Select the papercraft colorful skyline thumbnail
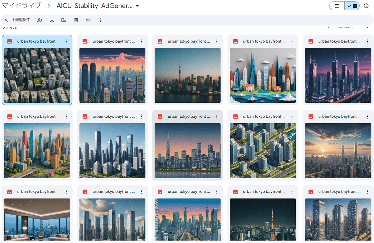 [263, 75]
